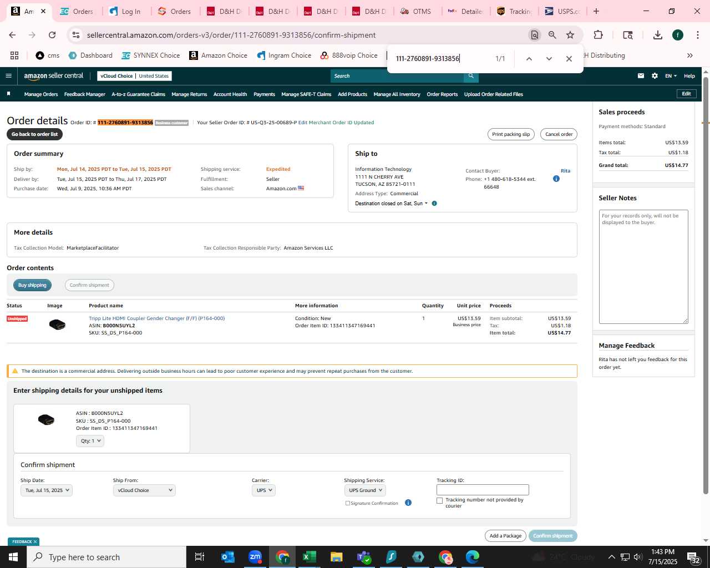Close the FEEDBACK tag at bottom left
The height and width of the screenshot is (568, 710).
coord(35,542)
